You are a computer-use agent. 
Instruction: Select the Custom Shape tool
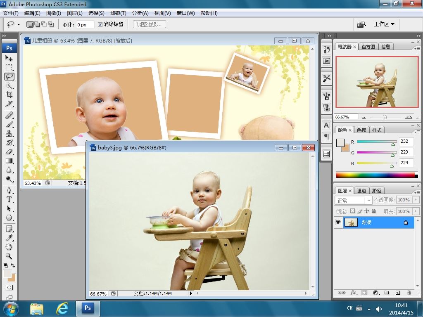(9, 218)
